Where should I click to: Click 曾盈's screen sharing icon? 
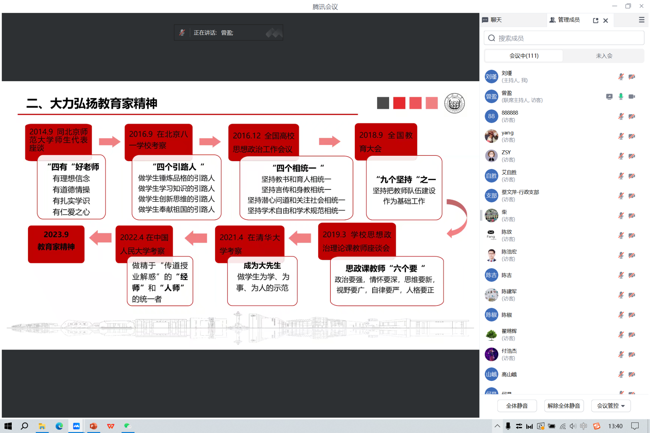point(609,97)
